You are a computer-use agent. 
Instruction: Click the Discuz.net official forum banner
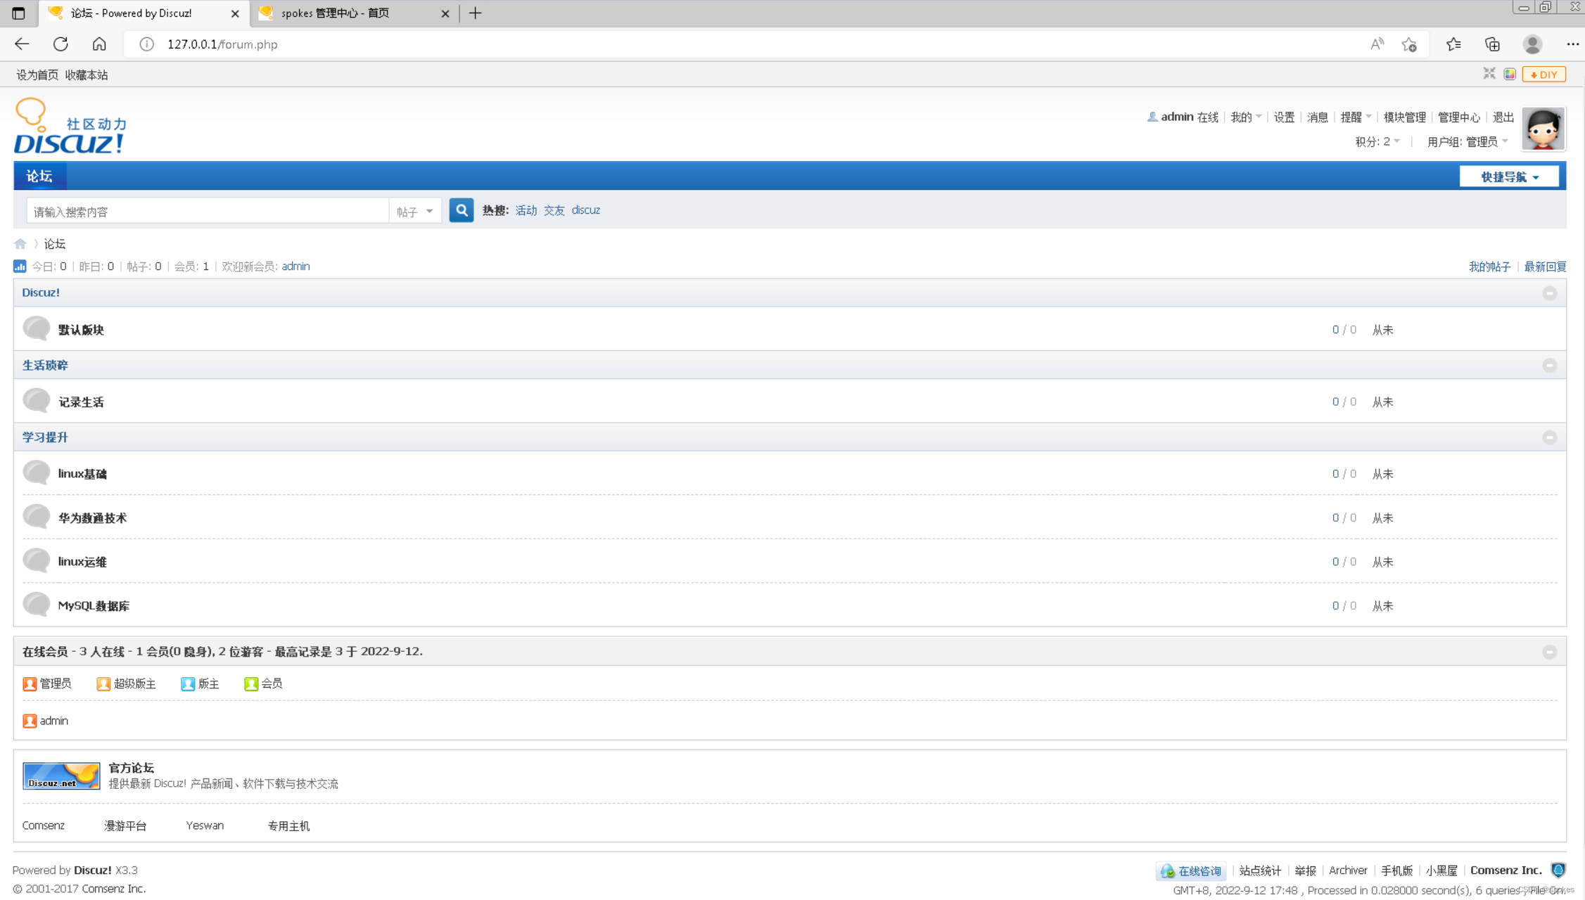point(61,776)
